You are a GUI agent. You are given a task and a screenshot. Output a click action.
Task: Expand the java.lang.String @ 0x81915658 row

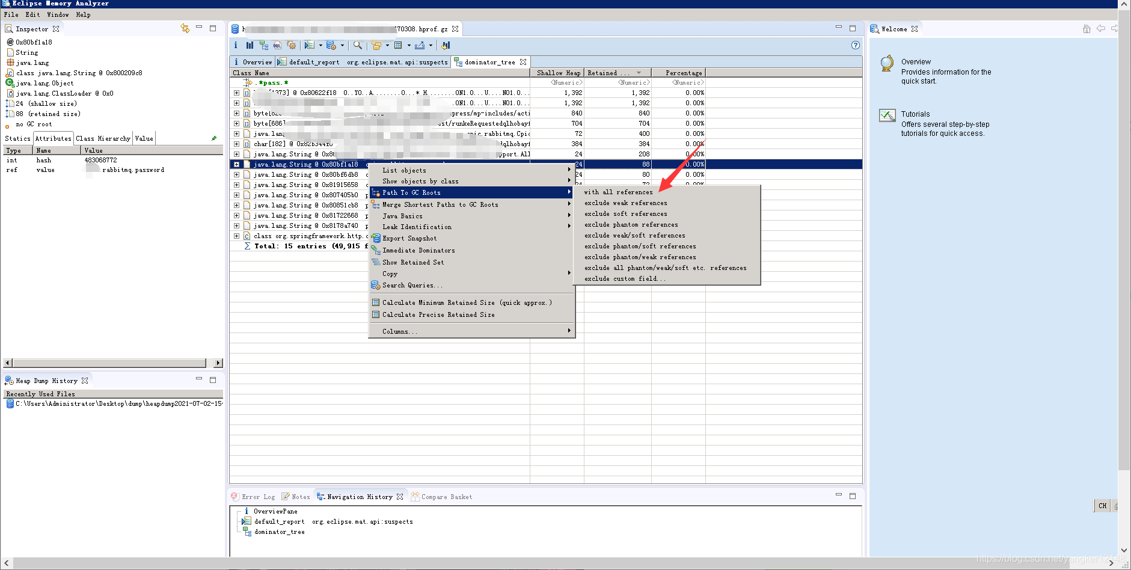(236, 185)
